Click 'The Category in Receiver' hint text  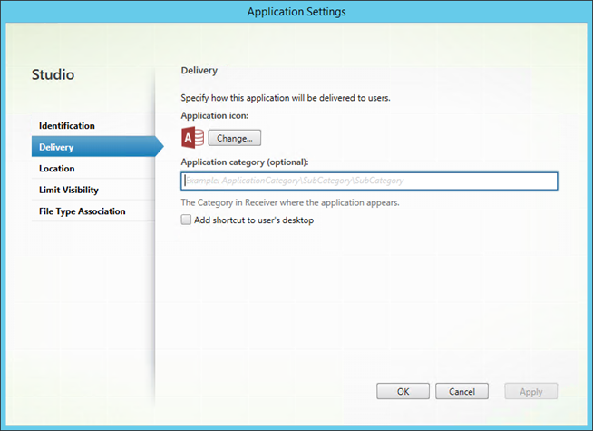tap(290, 202)
